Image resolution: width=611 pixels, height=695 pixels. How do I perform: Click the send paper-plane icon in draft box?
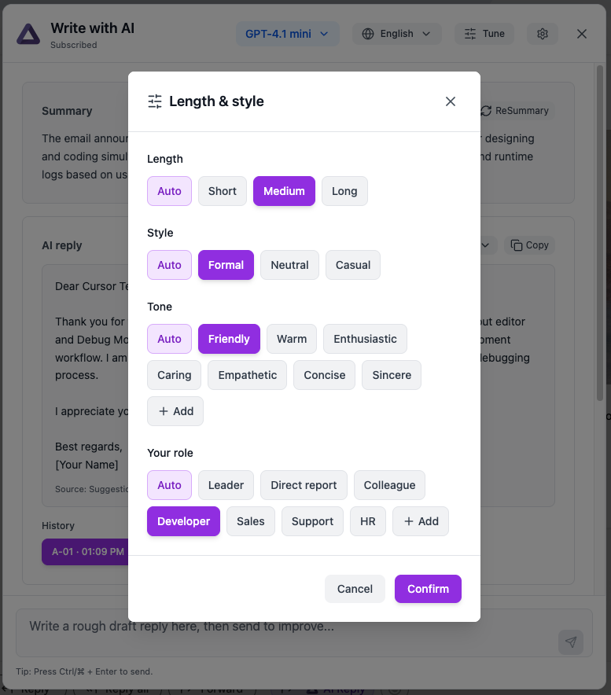(571, 642)
